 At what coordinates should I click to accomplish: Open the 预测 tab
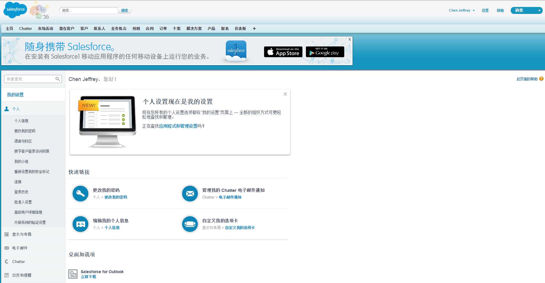pos(136,28)
